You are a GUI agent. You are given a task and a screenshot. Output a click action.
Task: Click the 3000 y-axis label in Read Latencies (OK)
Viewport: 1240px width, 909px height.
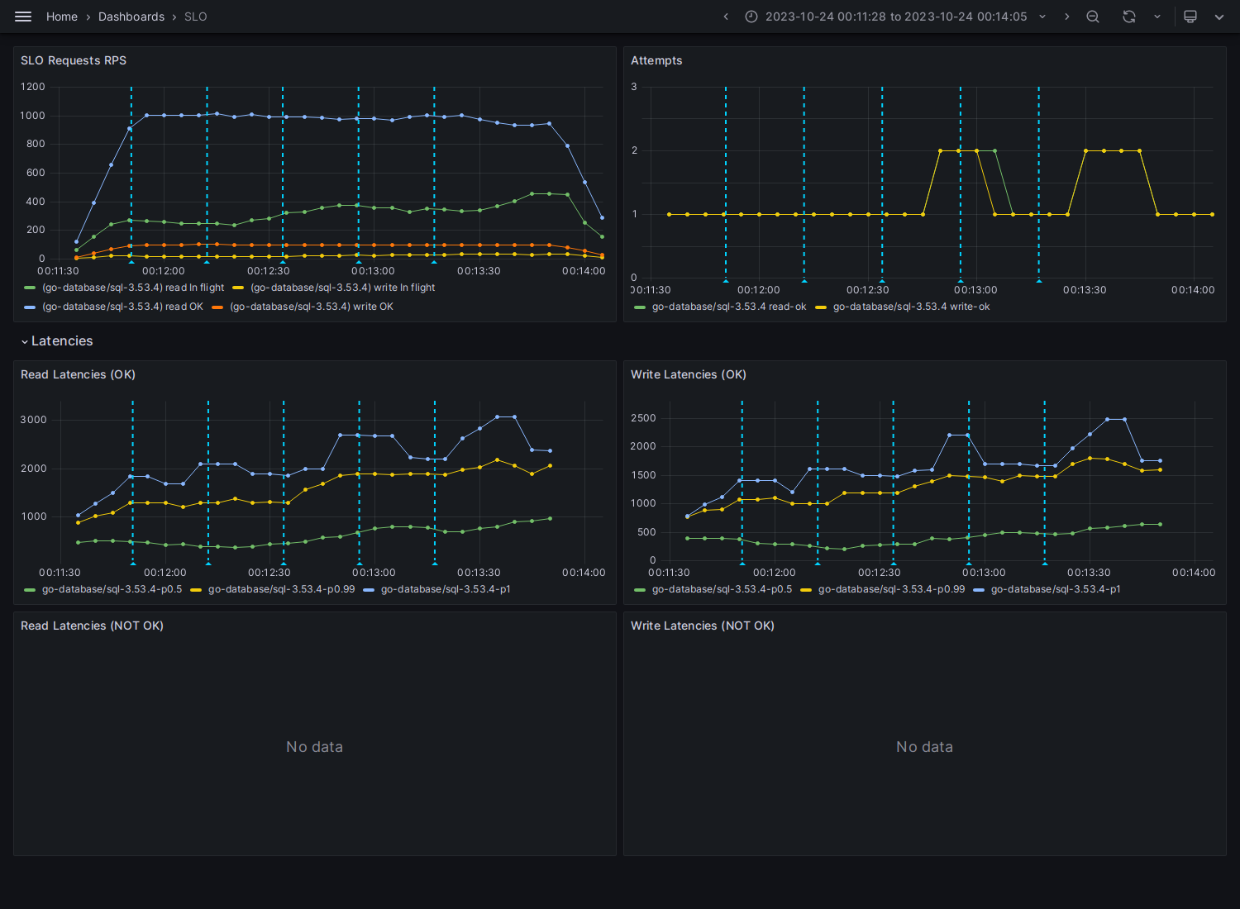[x=34, y=420]
